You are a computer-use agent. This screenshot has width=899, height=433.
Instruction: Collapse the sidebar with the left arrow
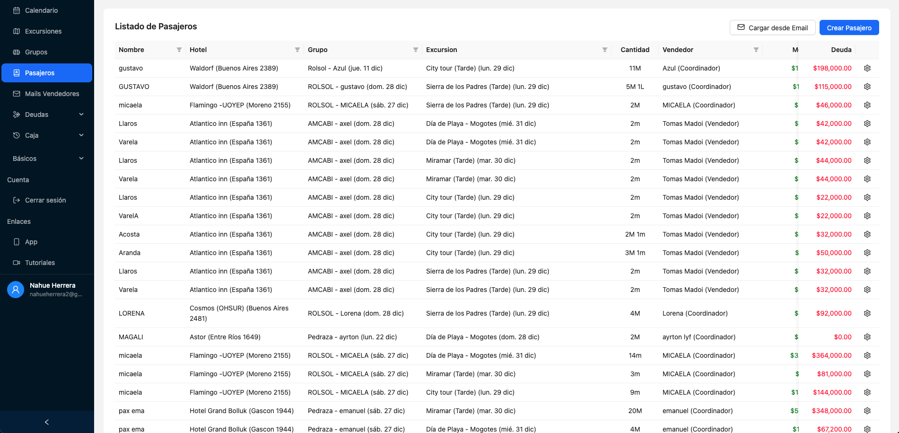point(47,422)
